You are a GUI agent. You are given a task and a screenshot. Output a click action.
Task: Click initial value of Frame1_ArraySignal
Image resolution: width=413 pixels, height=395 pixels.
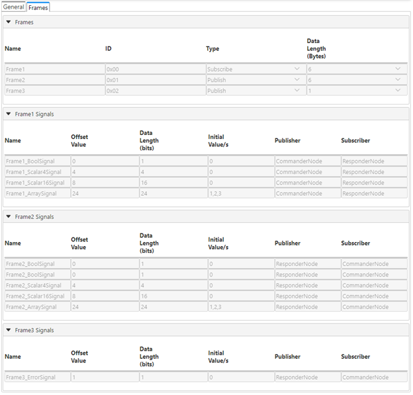pos(242,194)
